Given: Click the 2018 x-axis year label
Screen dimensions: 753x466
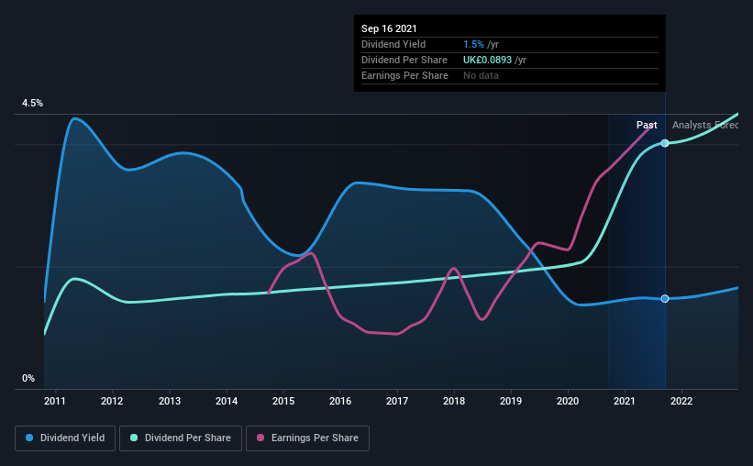Looking at the screenshot, I should tap(454, 401).
